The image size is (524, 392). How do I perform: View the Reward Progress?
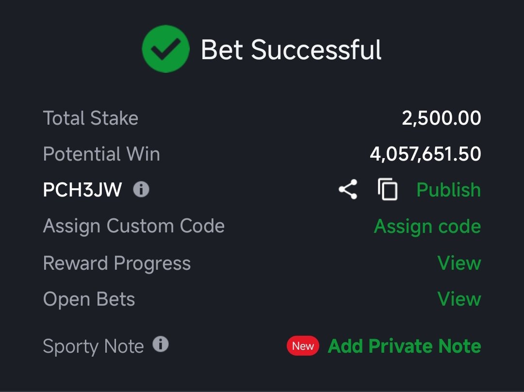click(459, 263)
